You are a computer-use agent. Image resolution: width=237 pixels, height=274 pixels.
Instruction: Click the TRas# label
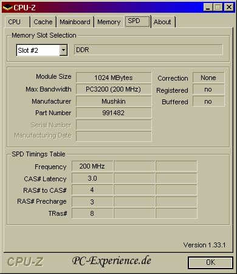(58, 213)
